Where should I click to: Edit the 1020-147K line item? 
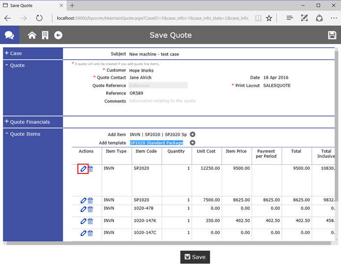click(83, 221)
